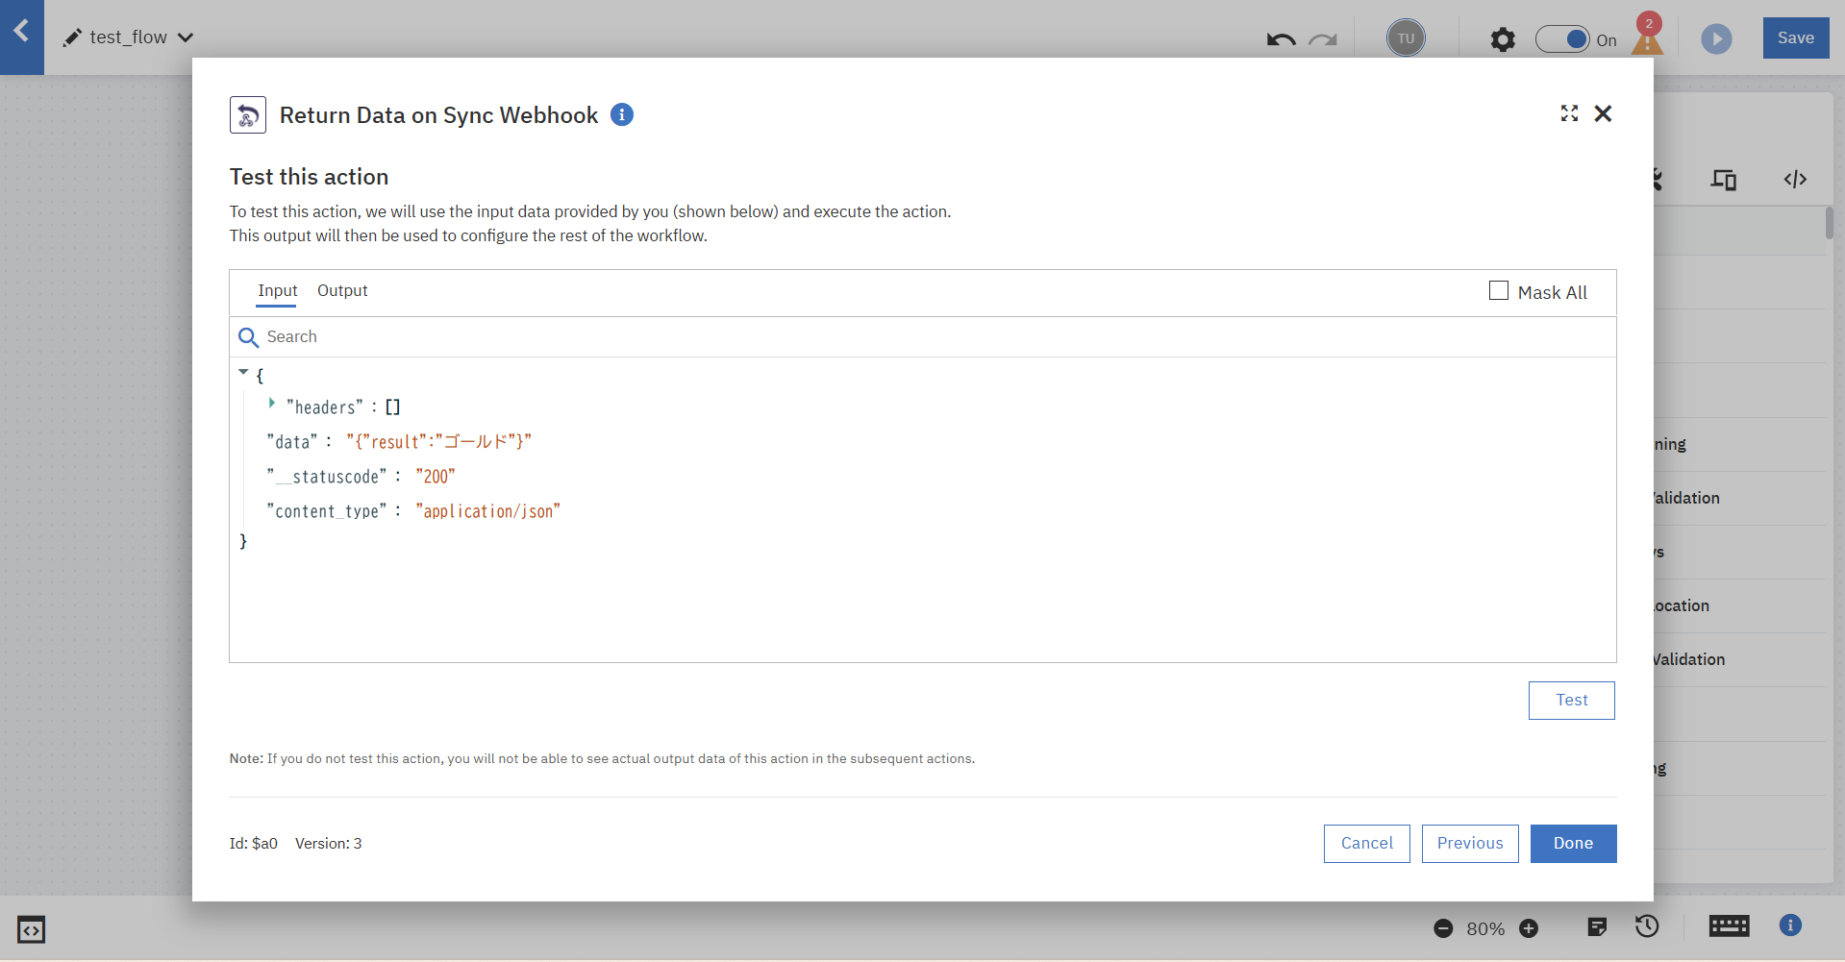The width and height of the screenshot is (1845, 962).
Task: Expand the "headers" array node
Action: click(x=272, y=404)
